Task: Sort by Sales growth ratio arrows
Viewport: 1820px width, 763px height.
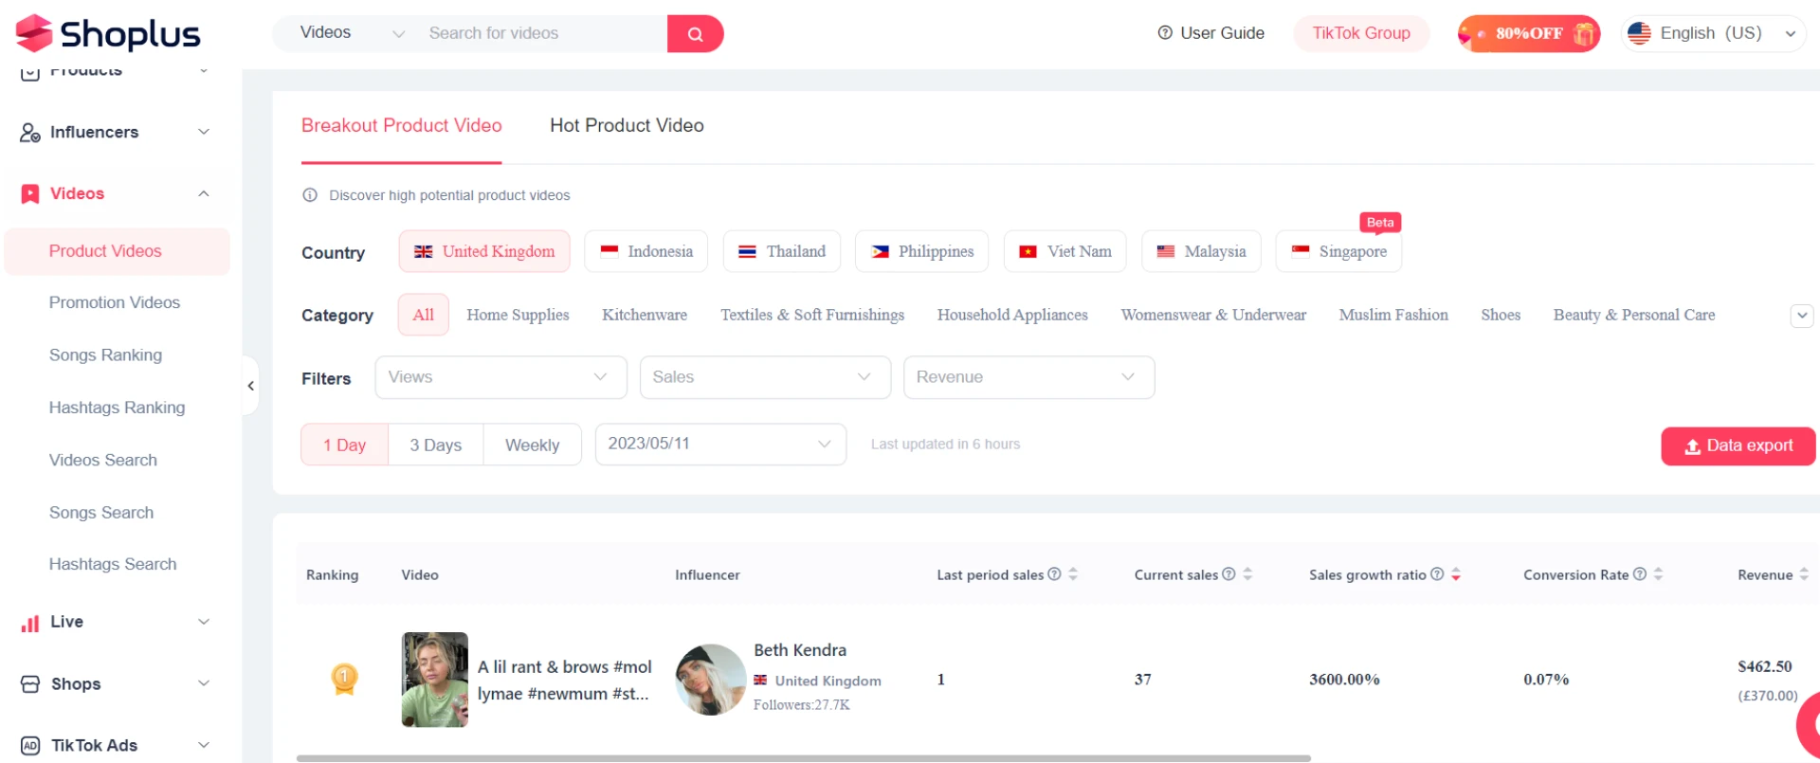Action: pyautogui.click(x=1456, y=574)
